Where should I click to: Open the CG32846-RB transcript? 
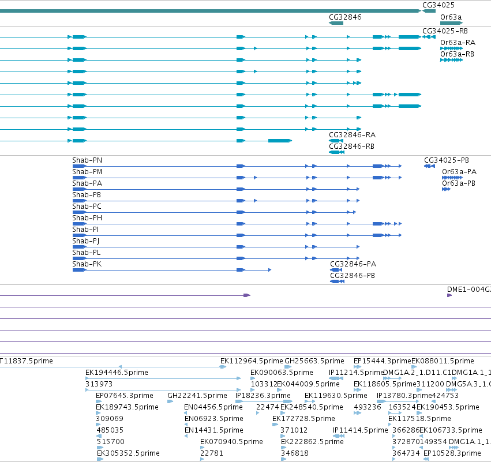pyautogui.click(x=336, y=152)
